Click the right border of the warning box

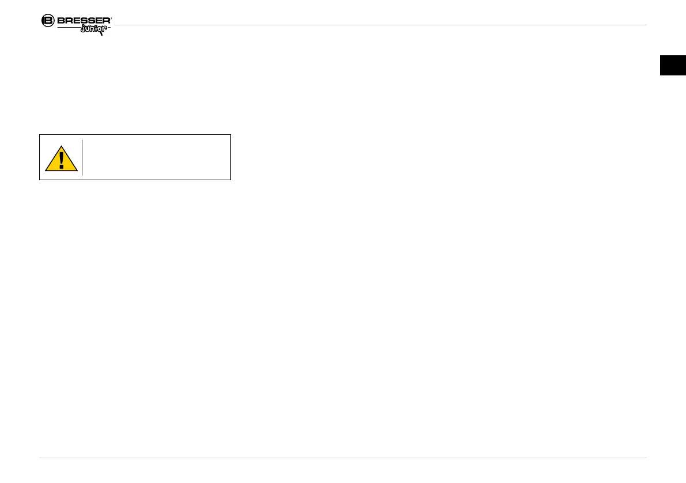coord(230,157)
